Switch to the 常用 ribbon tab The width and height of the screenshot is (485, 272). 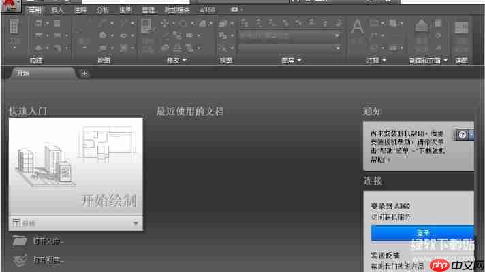click(35, 10)
